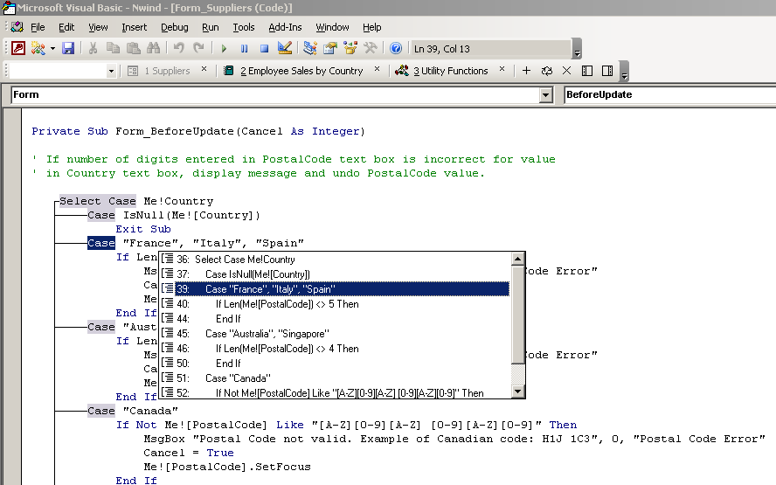Open the Form object dropdown arrow

pos(545,94)
